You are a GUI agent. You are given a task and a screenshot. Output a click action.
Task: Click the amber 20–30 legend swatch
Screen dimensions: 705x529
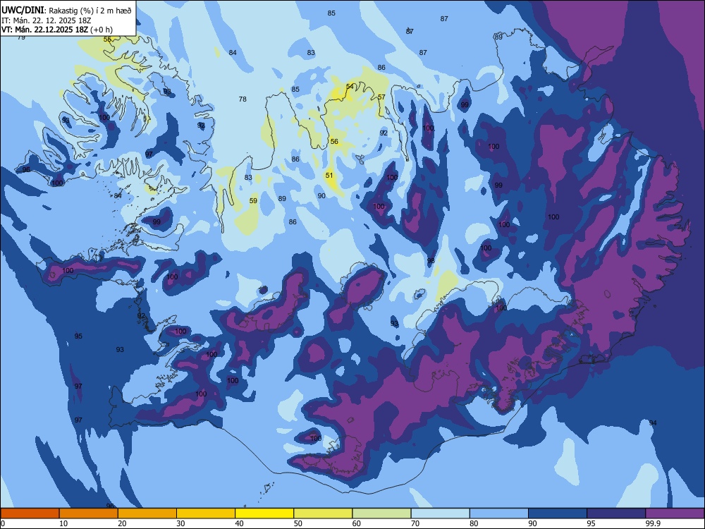147,513
